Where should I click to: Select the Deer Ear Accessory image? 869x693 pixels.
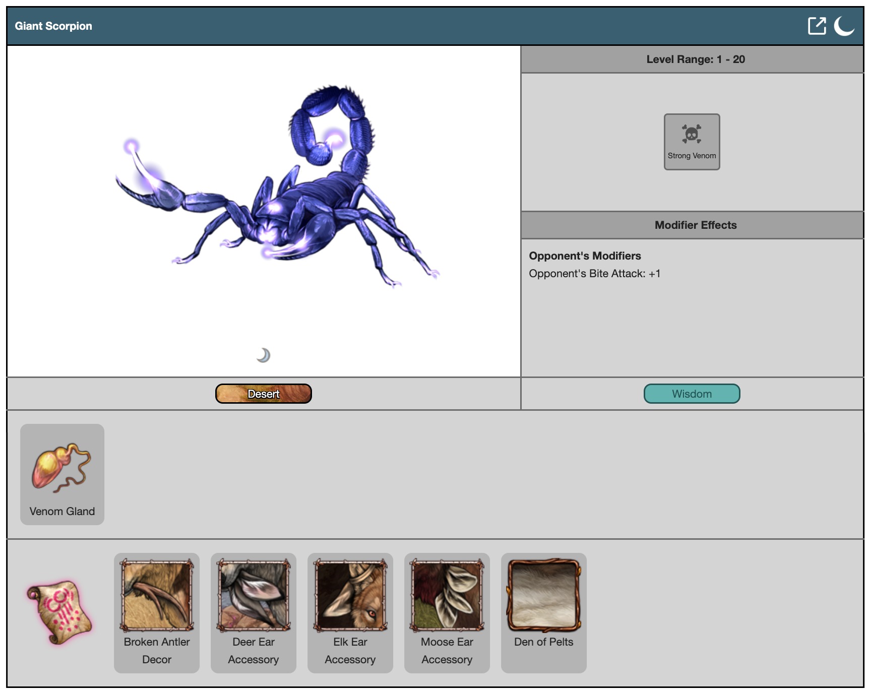(254, 595)
